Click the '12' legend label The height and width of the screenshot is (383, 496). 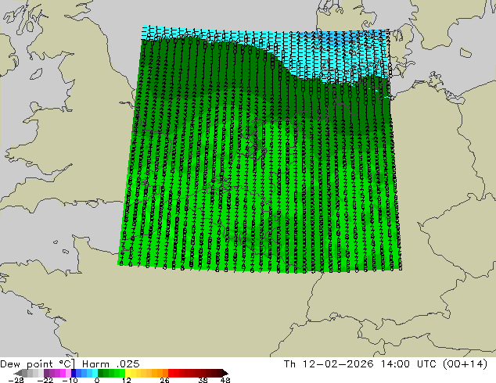(x=127, y=380)
